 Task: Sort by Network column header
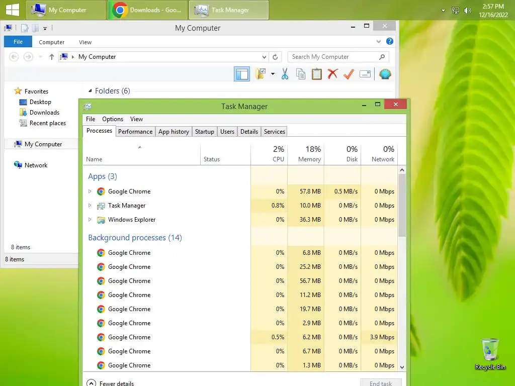click(x=379, y=154)
